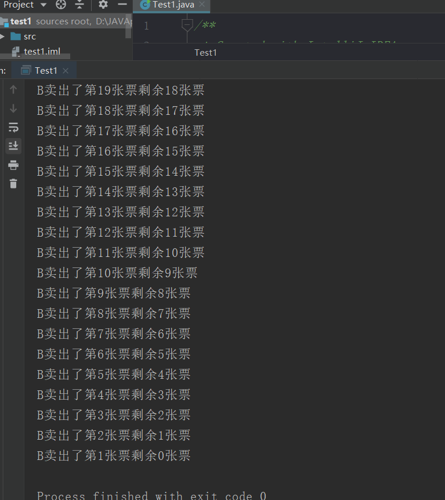Click output line B卖出了第10张票剩余9张票
Image resolution: width=445 pixels, height=500 pixels.
pyautogui.click(x=117, y=273)
